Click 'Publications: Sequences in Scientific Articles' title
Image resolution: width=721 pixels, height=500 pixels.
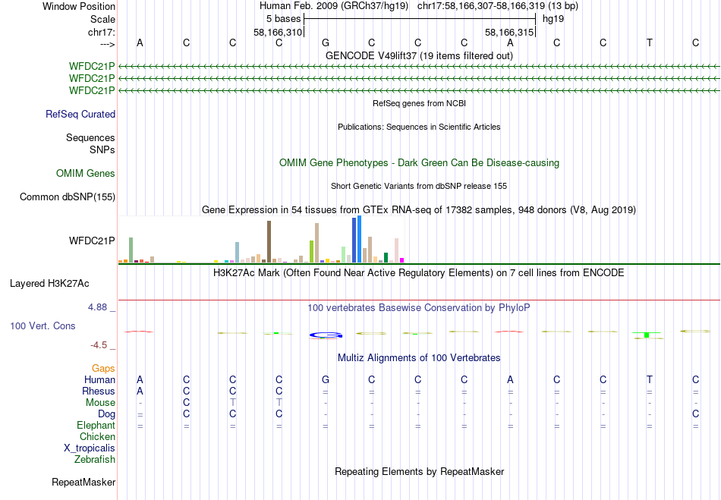click(419, 127)
